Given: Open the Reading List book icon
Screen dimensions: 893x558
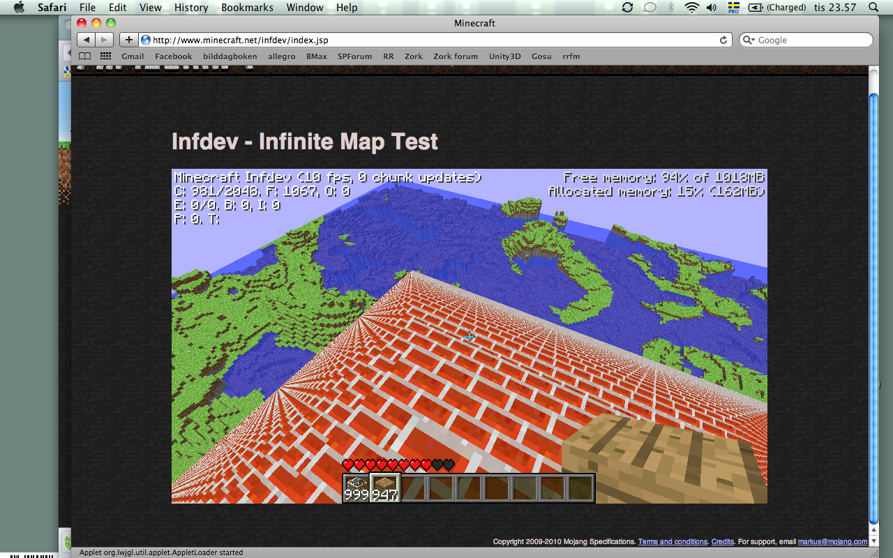Looking at the screenshot, I should (84, 56).
